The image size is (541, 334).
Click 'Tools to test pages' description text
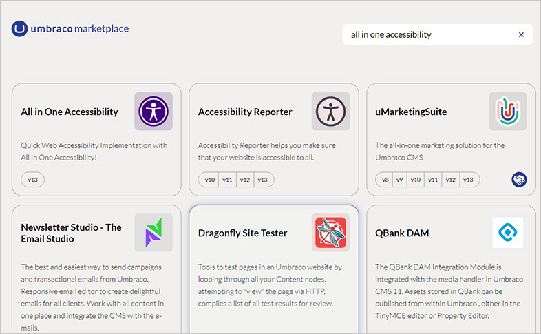coord(270,285)
